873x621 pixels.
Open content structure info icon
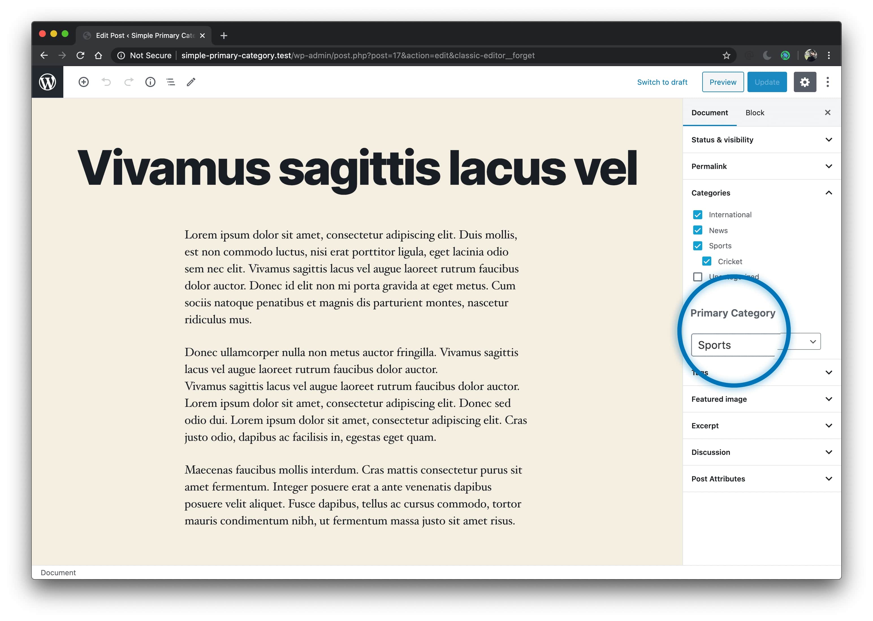(150, 82)
